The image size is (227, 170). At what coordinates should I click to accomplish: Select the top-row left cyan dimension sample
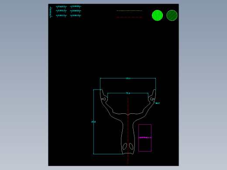tap(61, 7)
